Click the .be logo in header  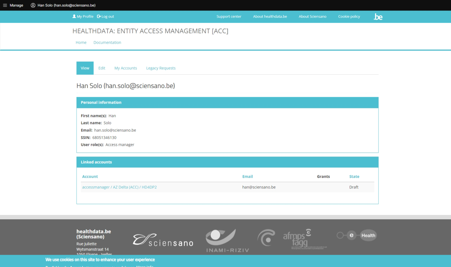pos(378,17)
